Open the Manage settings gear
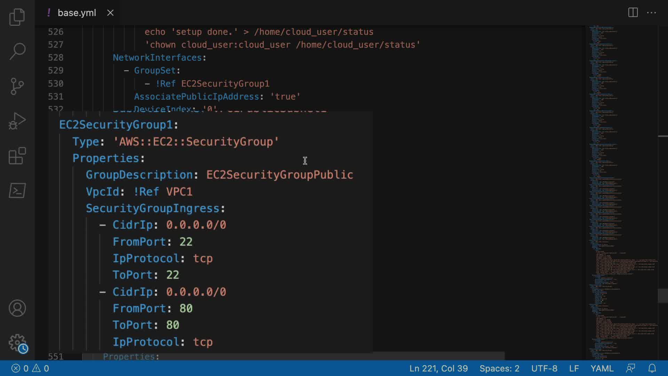 click(17, 343)
